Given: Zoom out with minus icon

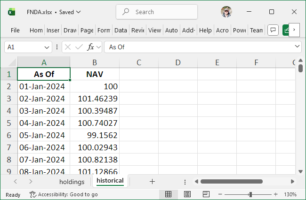Looking at the screenshot, I should 220,194.
